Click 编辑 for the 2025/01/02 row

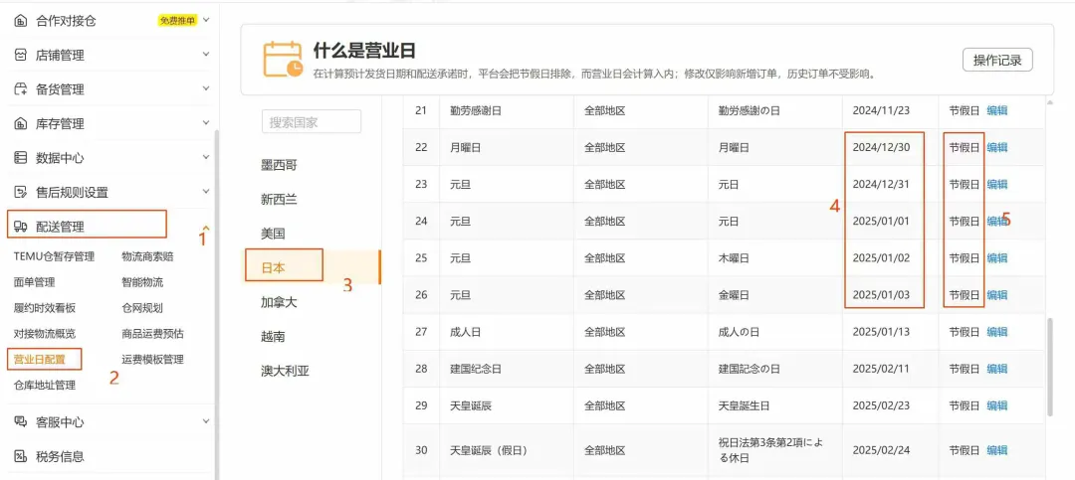pyautogui.click(x=996, y=258)
